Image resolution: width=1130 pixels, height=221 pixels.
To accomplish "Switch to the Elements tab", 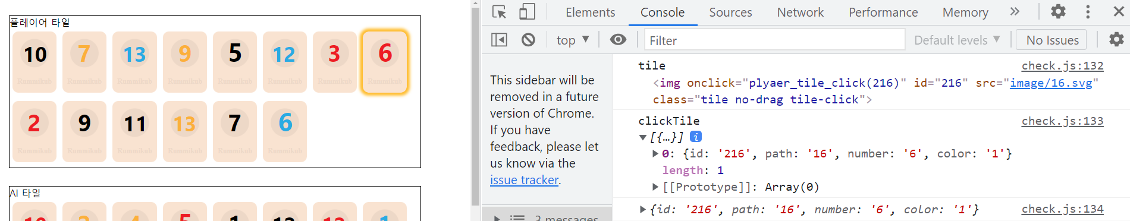I will 590,12.
